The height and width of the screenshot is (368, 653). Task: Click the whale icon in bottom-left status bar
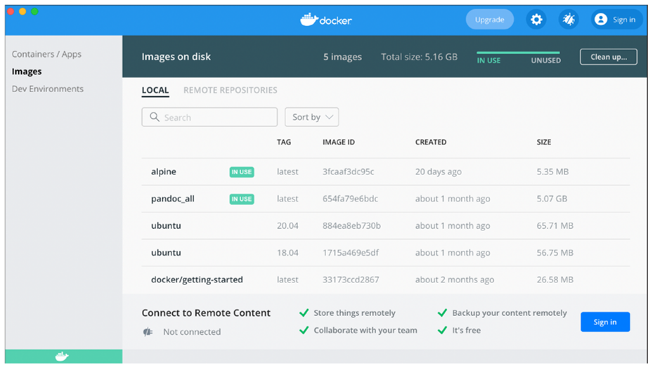[62, 357]
